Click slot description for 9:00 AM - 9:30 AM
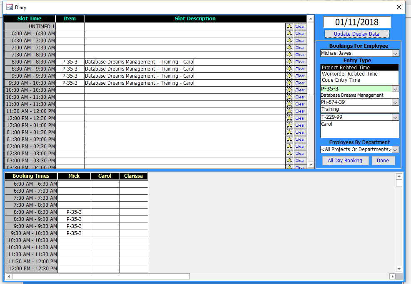Viewport: 411px width, 284px height. coord(185,76)
